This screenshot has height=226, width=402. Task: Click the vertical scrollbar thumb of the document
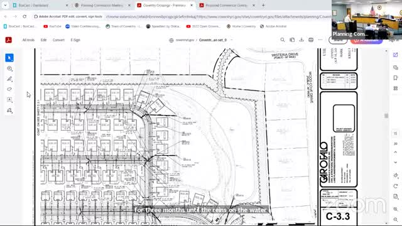coord(386,116)
